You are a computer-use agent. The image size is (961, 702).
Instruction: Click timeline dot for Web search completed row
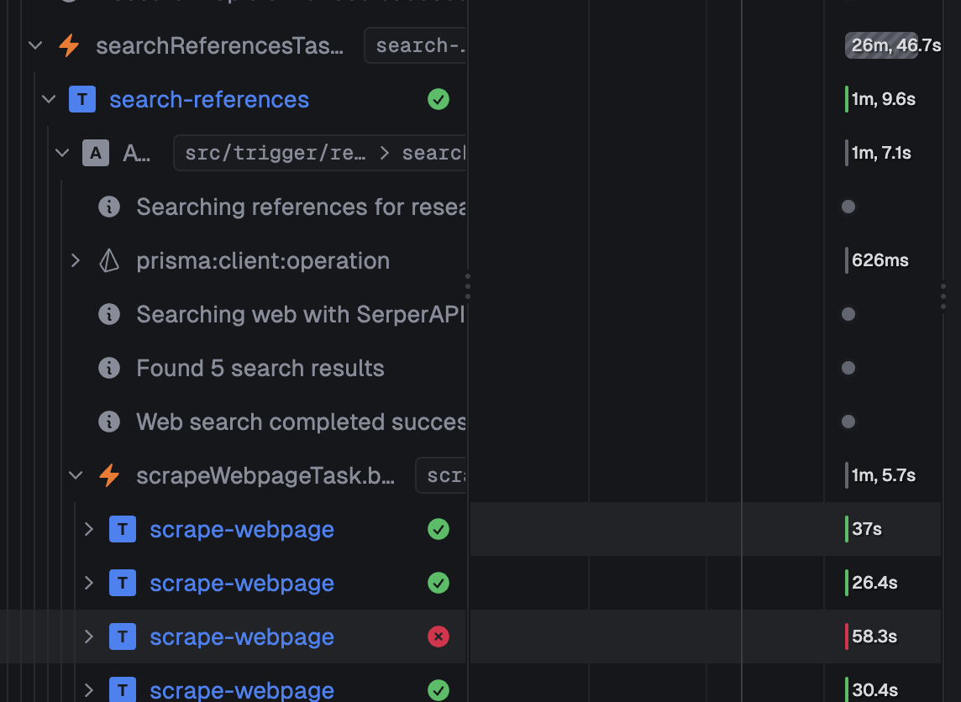click(x=848, y=422)
